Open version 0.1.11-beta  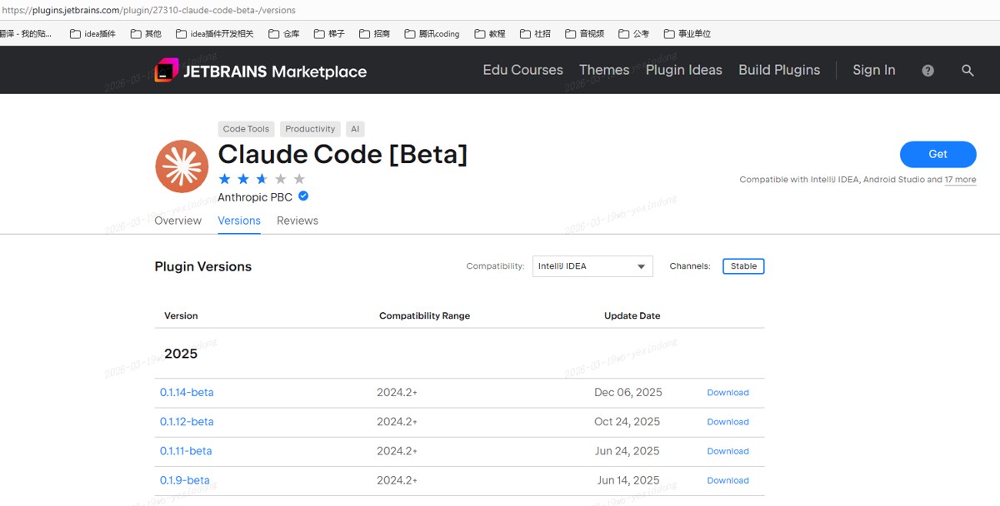(186, 451)
